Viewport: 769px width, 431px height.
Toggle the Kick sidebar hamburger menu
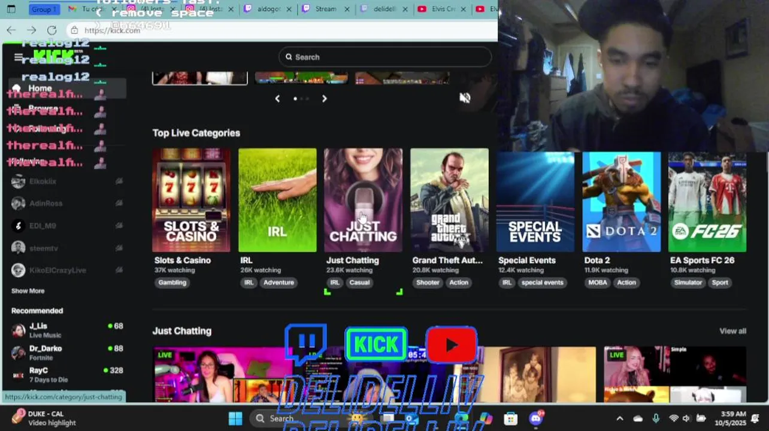(19, 57)
